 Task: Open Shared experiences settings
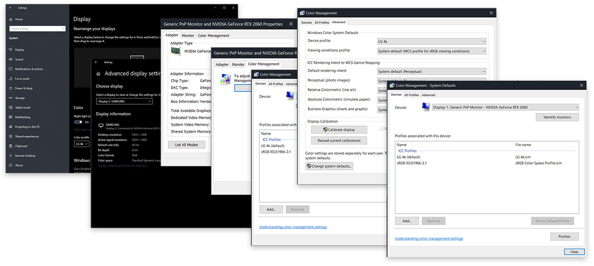point(27,136)
